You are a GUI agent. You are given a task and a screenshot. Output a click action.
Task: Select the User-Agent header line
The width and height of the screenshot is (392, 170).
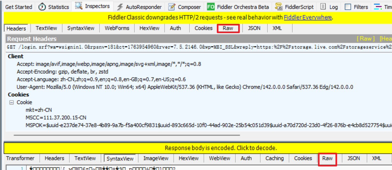pyautogui.click(x=185, y=87)
